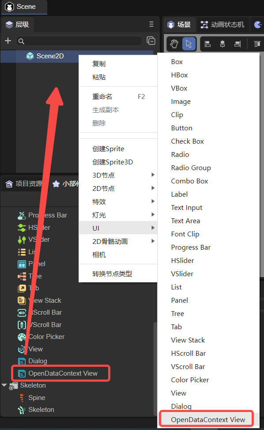The width and height of the screenshot is (264, 430).
Task: Switch to the 动画状态机 tab
Action: [x=222, y=25]
